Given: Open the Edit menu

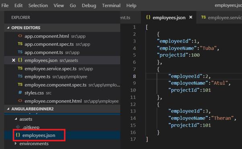Looking at the screenshot, I should pyautogui.click(x=18, y=6).
